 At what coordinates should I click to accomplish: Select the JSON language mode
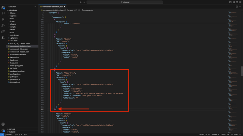(234, 135)
